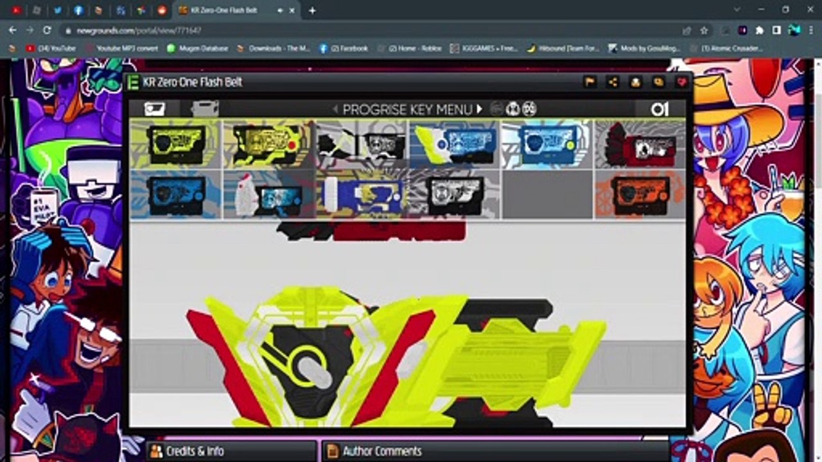Open the browser extensions puzzle menu
Image resolution: width=822 pixels, height=462 pixels.
coord(760,30)
